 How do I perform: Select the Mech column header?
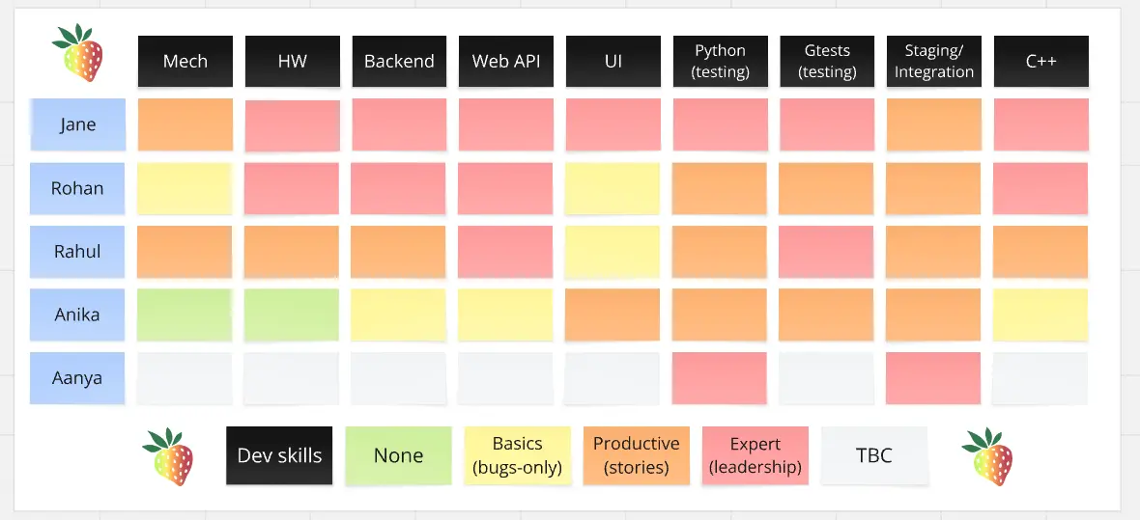[x=185, y=61]
